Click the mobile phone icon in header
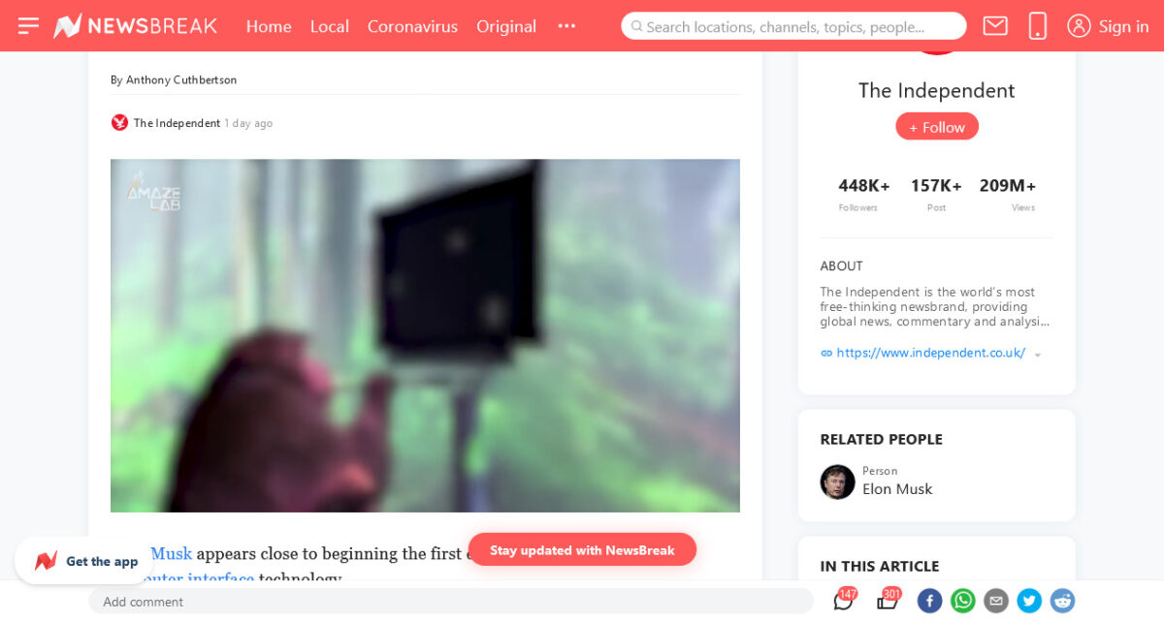Viewport: 1164px width, 621px height. pyautogui.click(x=1037, y=26)
